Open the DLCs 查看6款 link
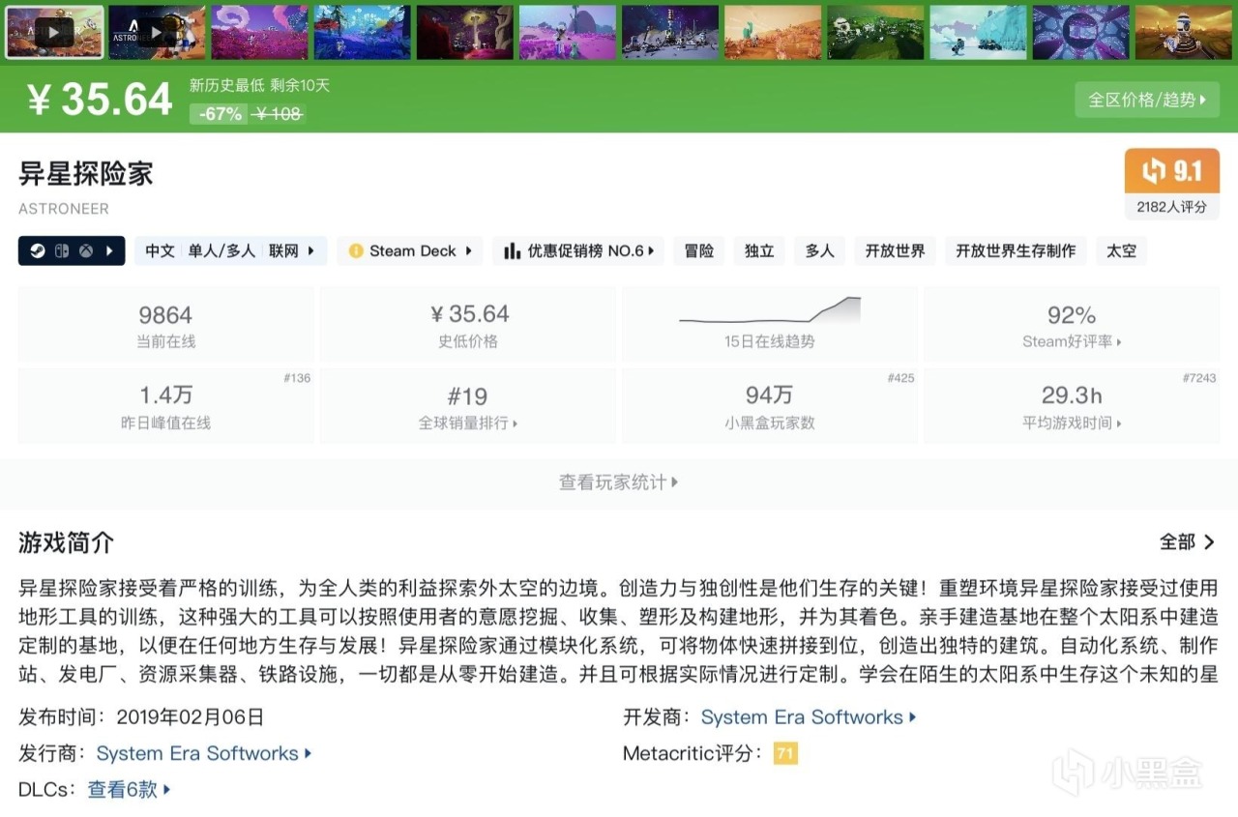Viewport: 1238px width, 817px height. (x=130, y=789)
